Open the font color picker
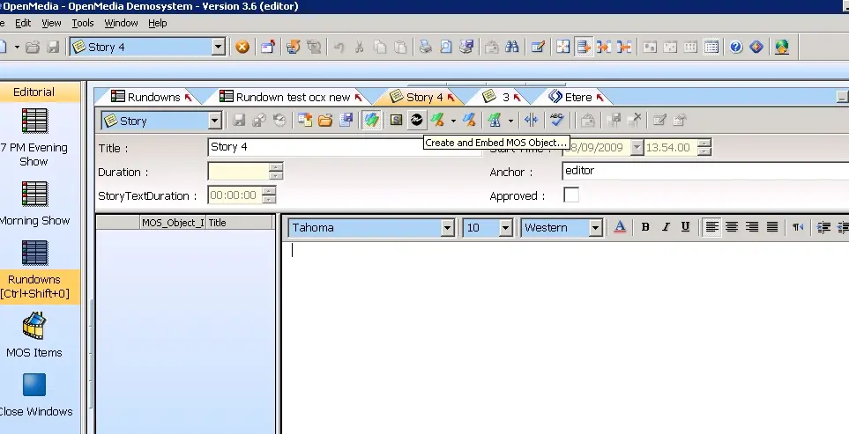Viewport: 849px width, 434px height. pos(620,227)
